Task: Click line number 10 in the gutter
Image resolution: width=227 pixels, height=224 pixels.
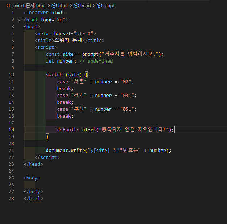Action: pos(12,75)
